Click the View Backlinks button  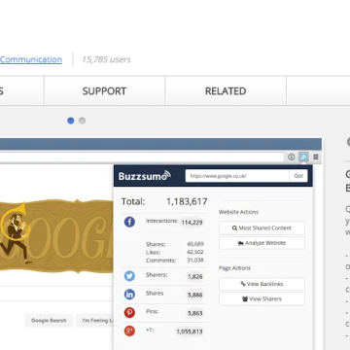click(262, 284)
